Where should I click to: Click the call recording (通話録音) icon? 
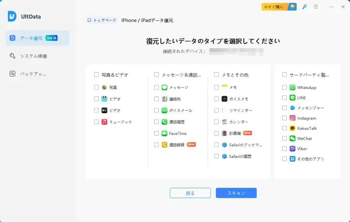pyautogui.click(x=164, y=145)
